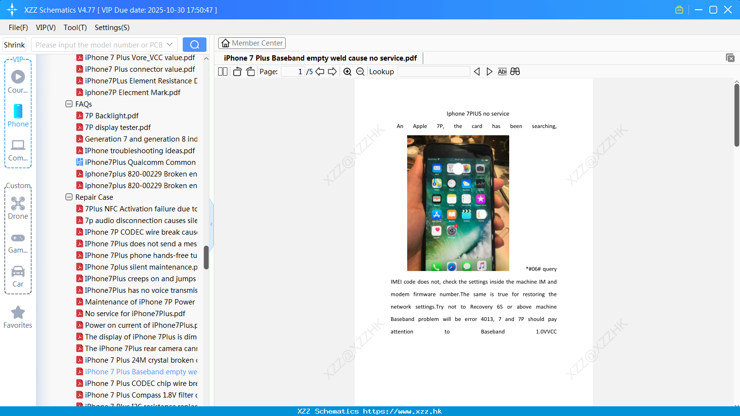Collapse the FAQs tree folder
The image size is (740, 416).
click(x=69, y=104)
